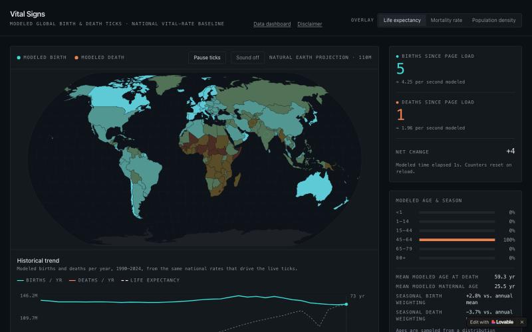Click the Vital Signs title
Viewport: 532px width, 332px height.
[27, 14]
